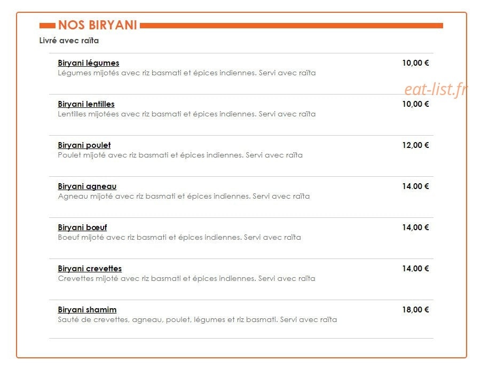
Task: Click the Biryani crevettes 14,00 € price
Action: click(415, 269)
